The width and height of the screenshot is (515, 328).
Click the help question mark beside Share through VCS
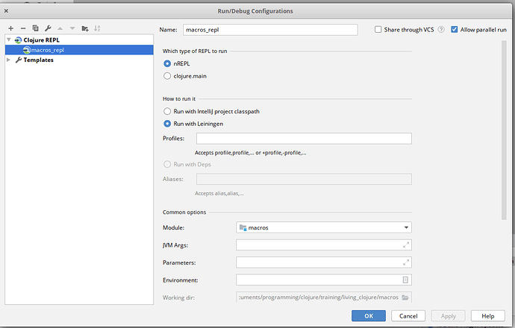click(x=441, y=30)
